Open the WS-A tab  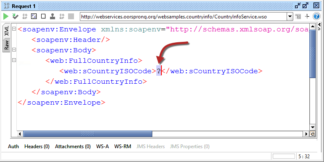click(103, 147)
